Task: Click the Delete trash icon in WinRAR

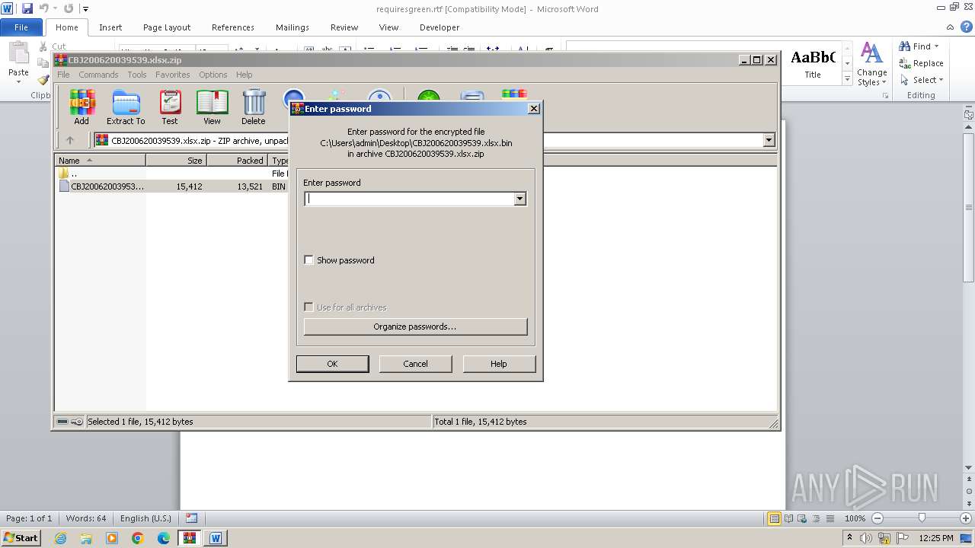Action: [254, 107]
